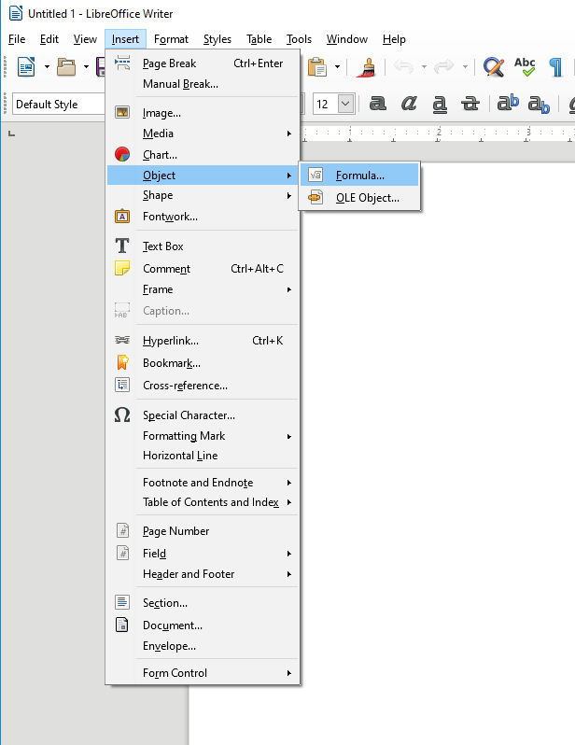
Task: Close the open Insert menu via its title
Action: tap(125, 39)
